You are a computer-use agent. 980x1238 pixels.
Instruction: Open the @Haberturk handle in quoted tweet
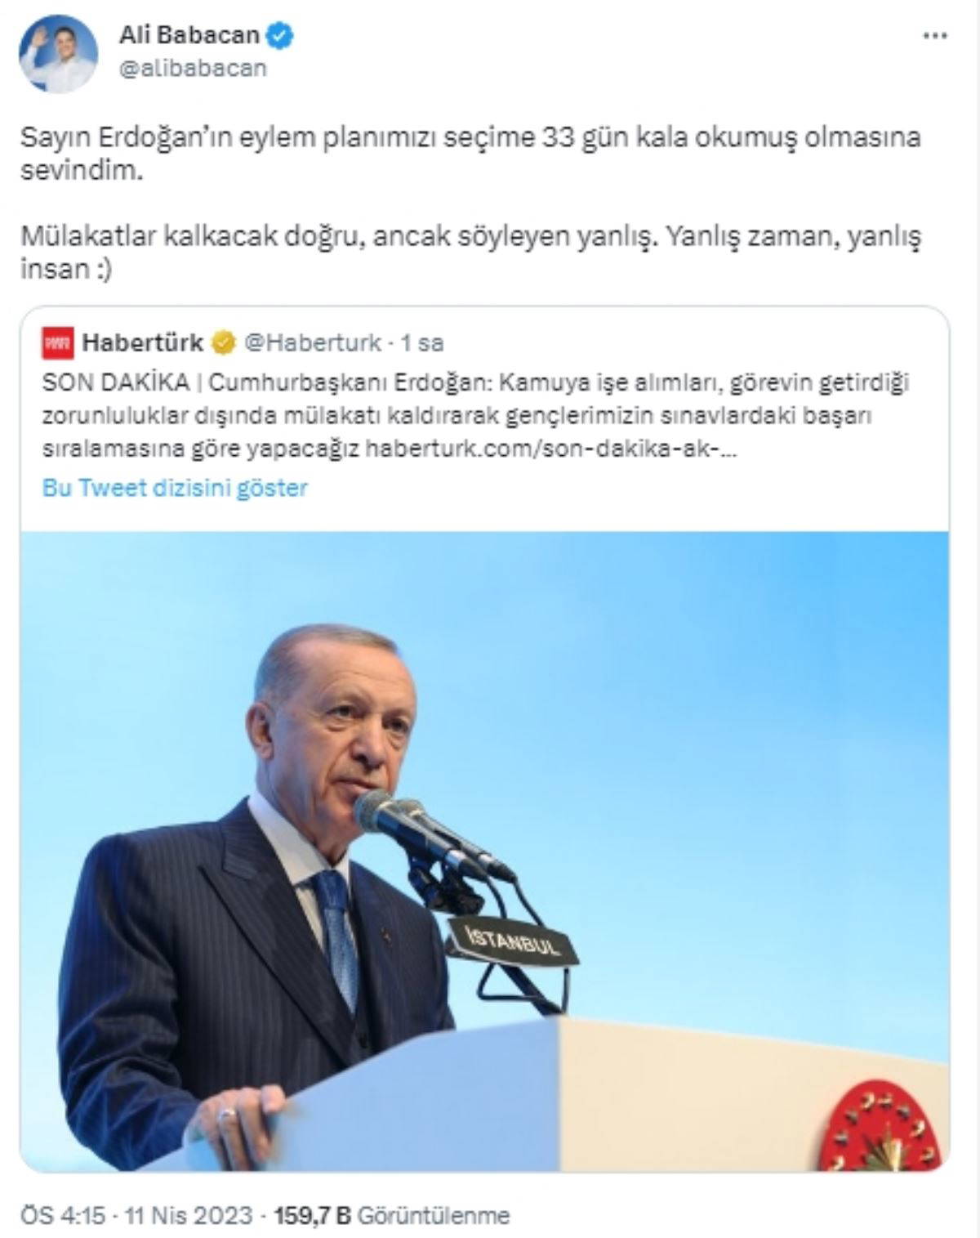click(313, 343)
